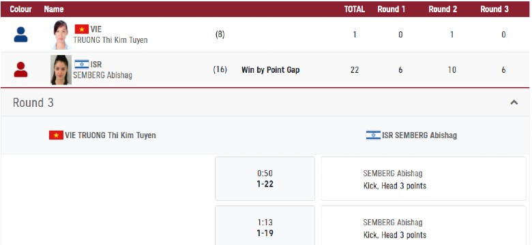Collapse the Round 3 section chevron
Image resolution: width=532 pixels, height=245 pixels.
[514, 102]
